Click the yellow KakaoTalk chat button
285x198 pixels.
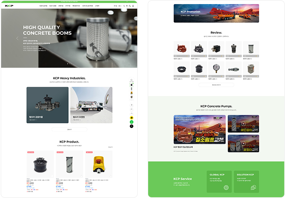click(x=132, y=118)
